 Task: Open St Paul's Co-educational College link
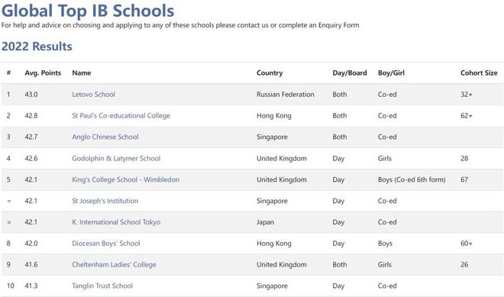point(121,116)
